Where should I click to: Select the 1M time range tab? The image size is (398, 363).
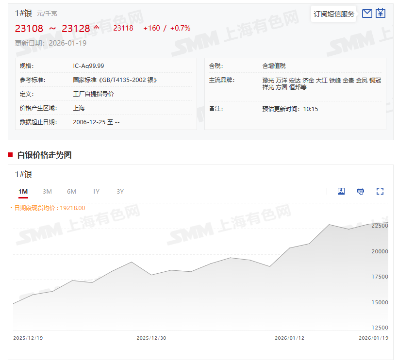(23, 192)
